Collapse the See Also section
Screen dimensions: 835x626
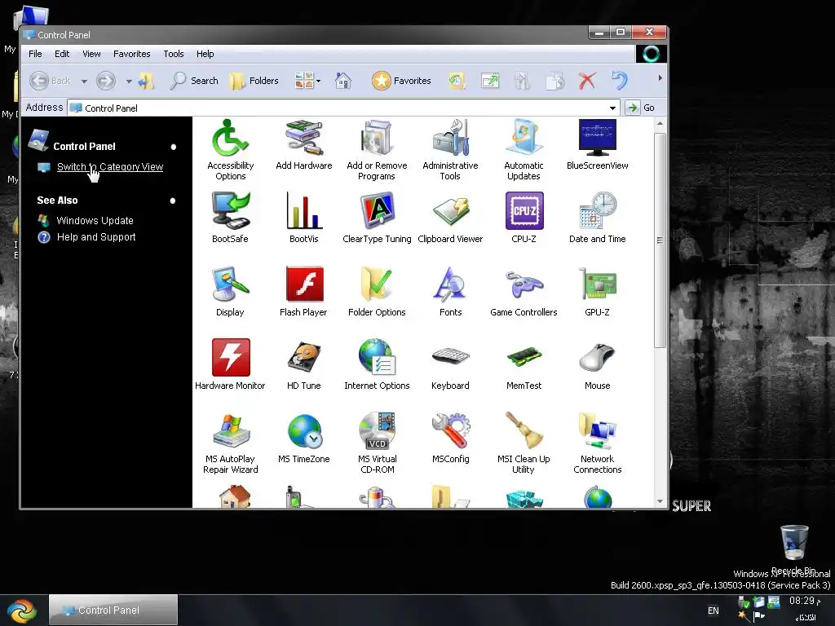[x=173, y=201]
